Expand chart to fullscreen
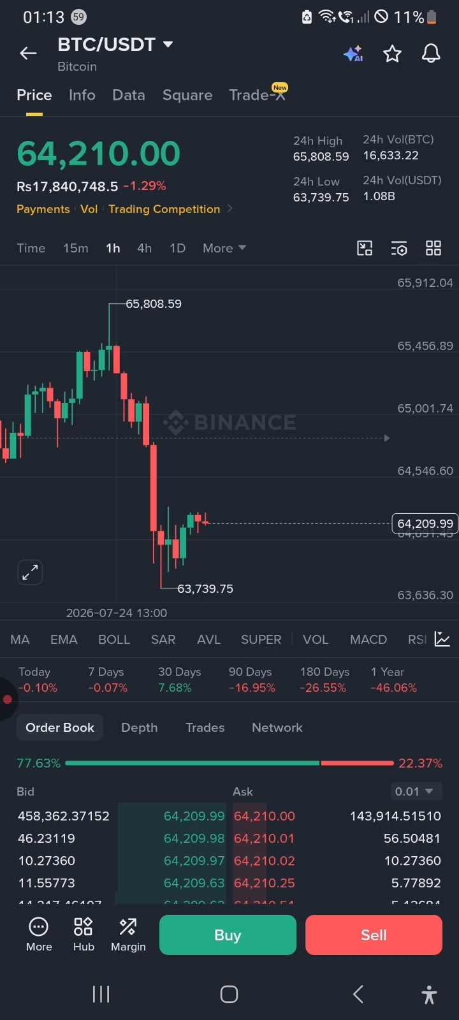Viewport: 459px width, 1020px height. (x=30, y=572)
